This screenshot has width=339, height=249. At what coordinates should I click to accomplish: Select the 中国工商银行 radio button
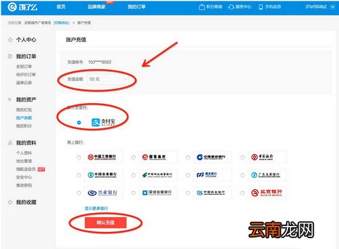click(x=79, y=157)
